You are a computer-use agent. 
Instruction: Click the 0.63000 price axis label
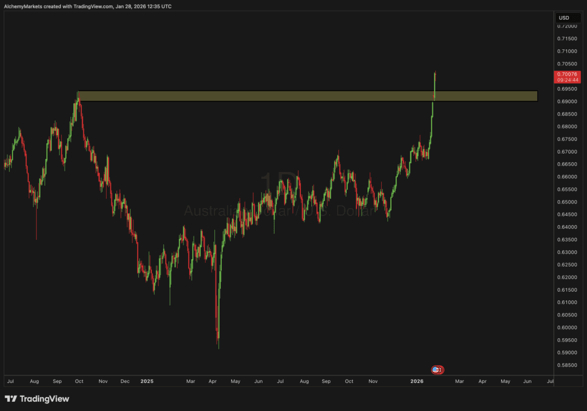pyautogui.click(x=567, y=252)
